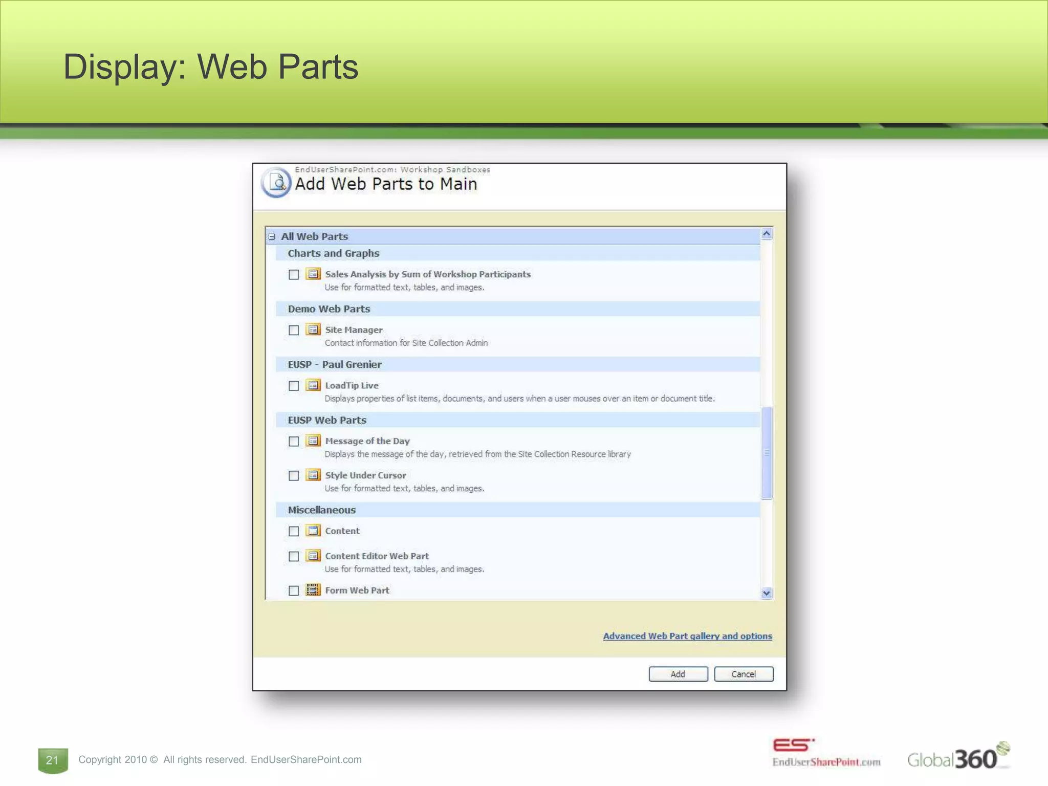Collapse the All Web Parts section
The image size is (1048, 786).
coord(272,237)
